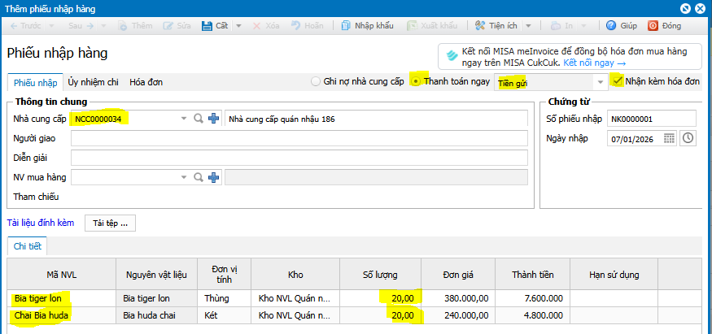The width and height of the screenshot is (712, 334).
Task: Go to next record with Sau
Action: 81,26
